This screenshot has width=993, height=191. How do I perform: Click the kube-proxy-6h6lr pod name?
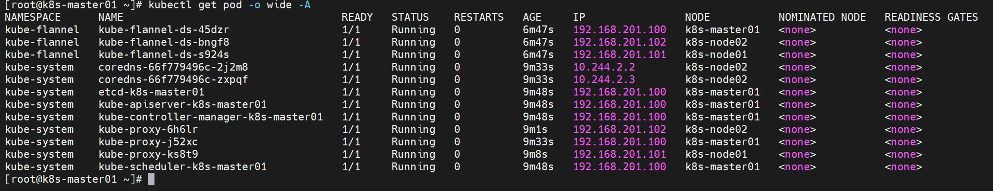[148, 129]
